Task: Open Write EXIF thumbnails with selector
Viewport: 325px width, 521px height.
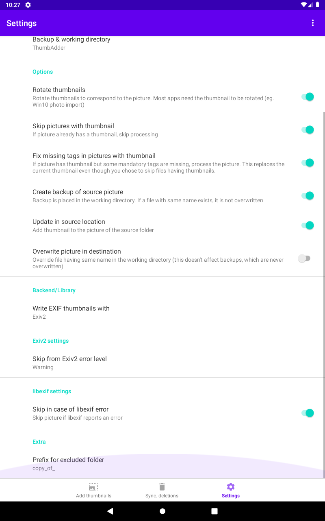Action: [71, 312]
